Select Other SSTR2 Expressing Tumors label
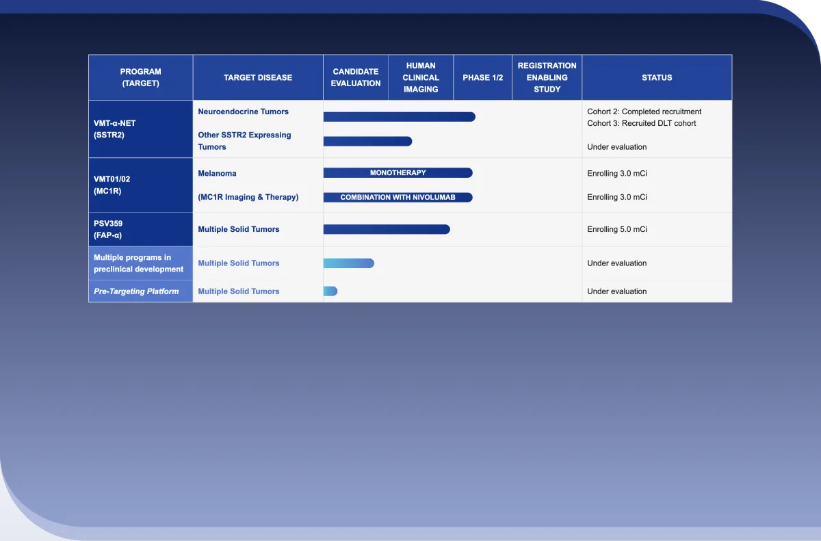Viewport: 821px width, 541px height. (244, 141)
